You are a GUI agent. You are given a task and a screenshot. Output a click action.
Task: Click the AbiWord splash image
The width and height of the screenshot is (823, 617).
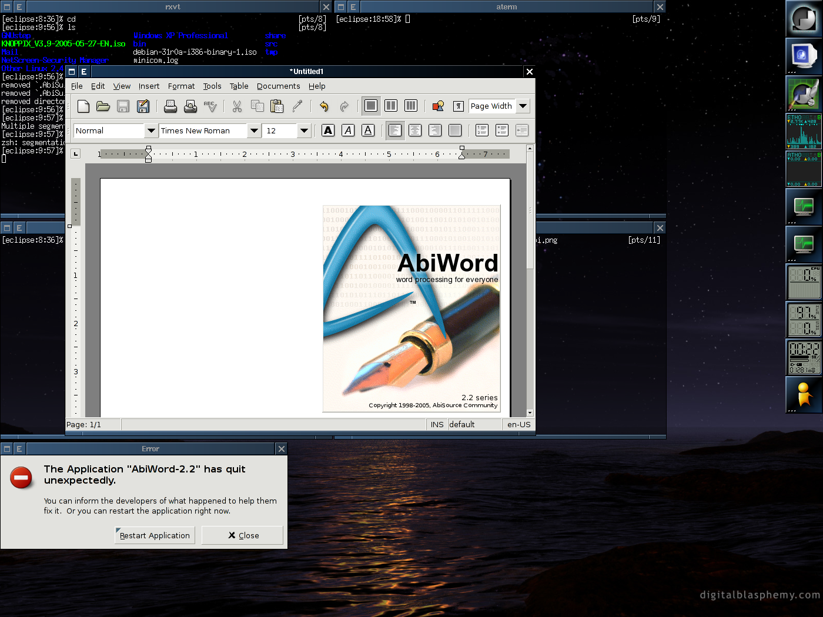[x=411, y=308]
